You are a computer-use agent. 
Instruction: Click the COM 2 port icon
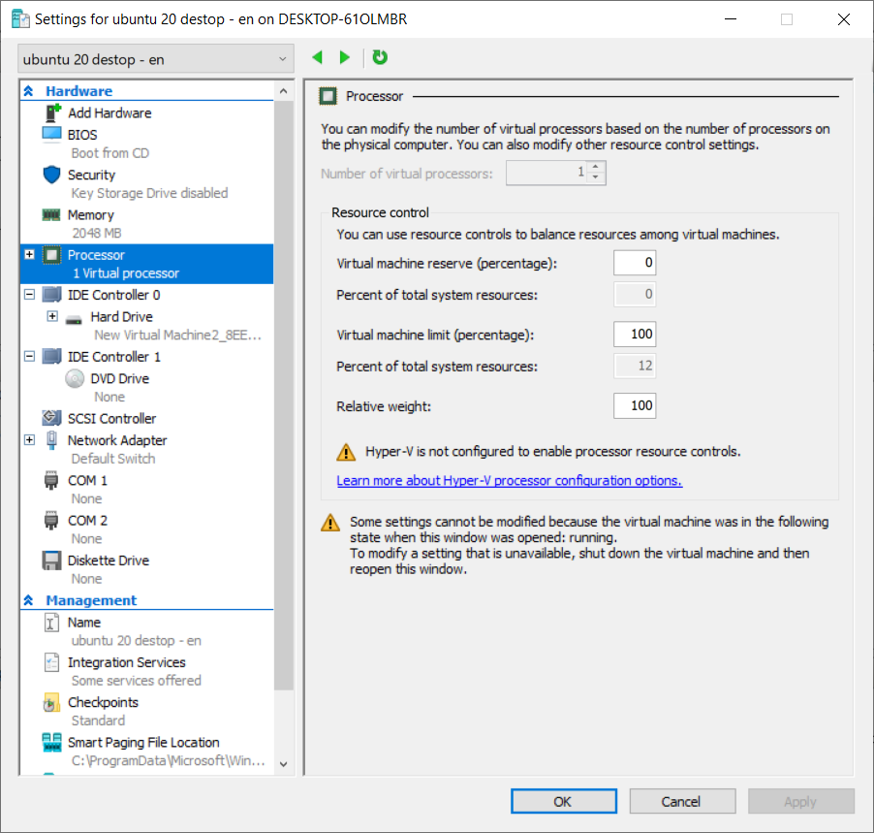pos(51,521)
